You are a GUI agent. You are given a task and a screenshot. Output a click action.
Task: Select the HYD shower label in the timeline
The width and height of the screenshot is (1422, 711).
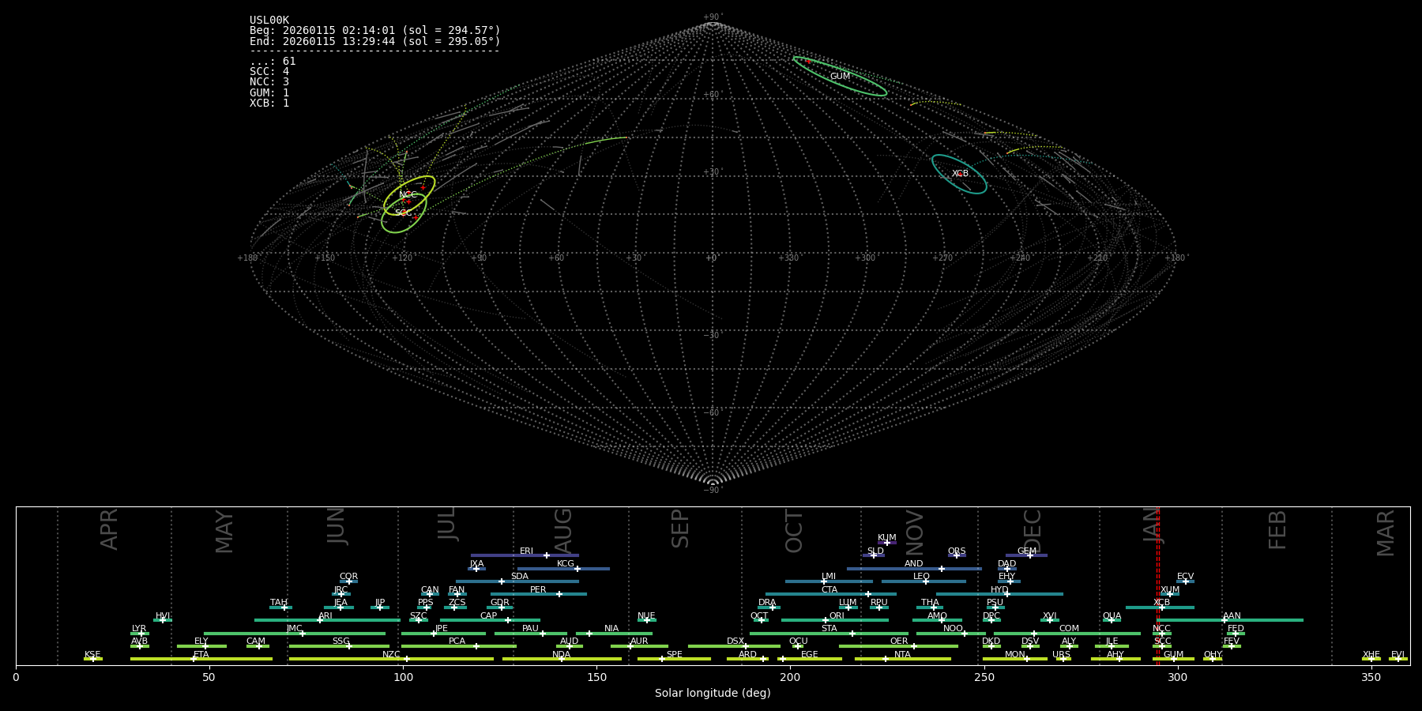tap(999, 590)
